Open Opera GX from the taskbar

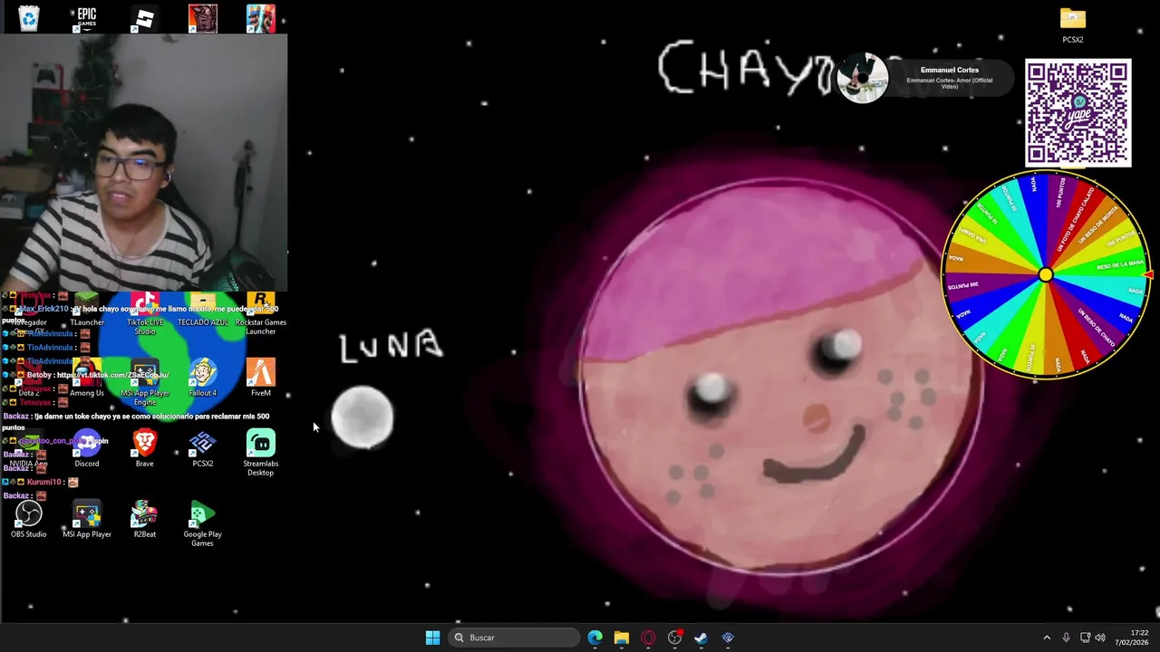(x=648, y=638)
